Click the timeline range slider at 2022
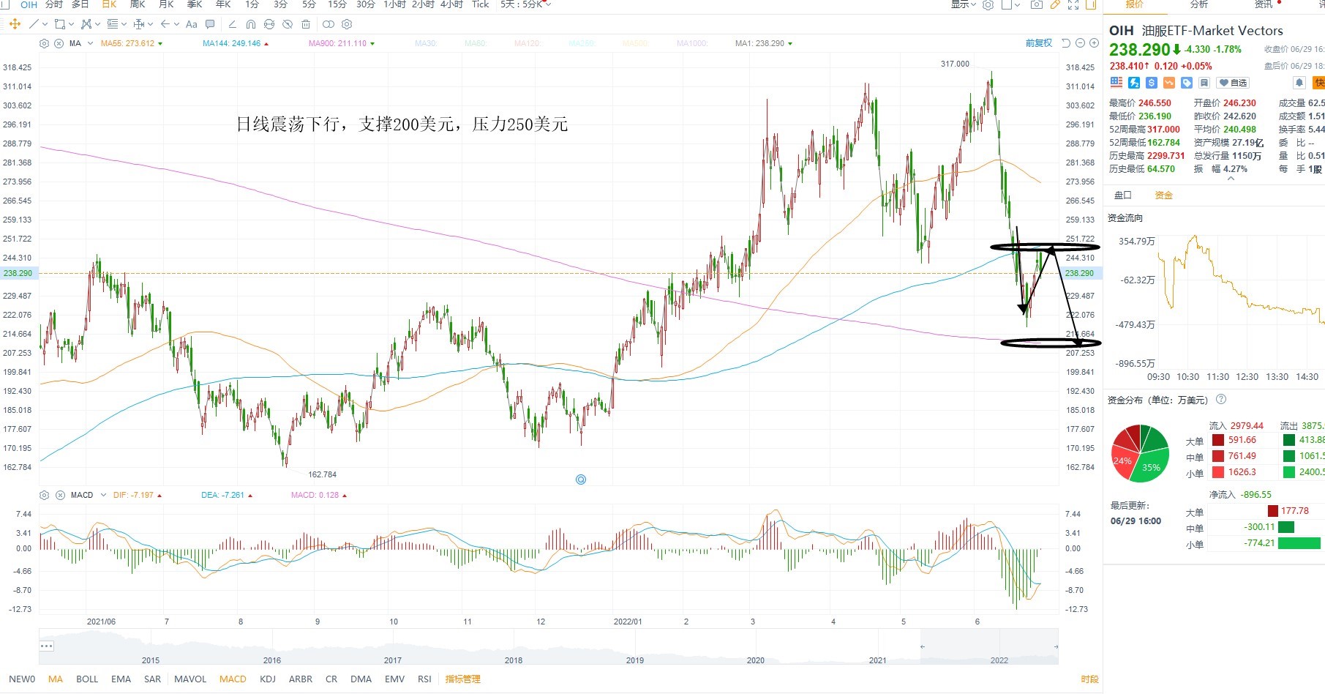This screenshot has height=694, width=1325. pyautogui.click(x=999, y=660)
